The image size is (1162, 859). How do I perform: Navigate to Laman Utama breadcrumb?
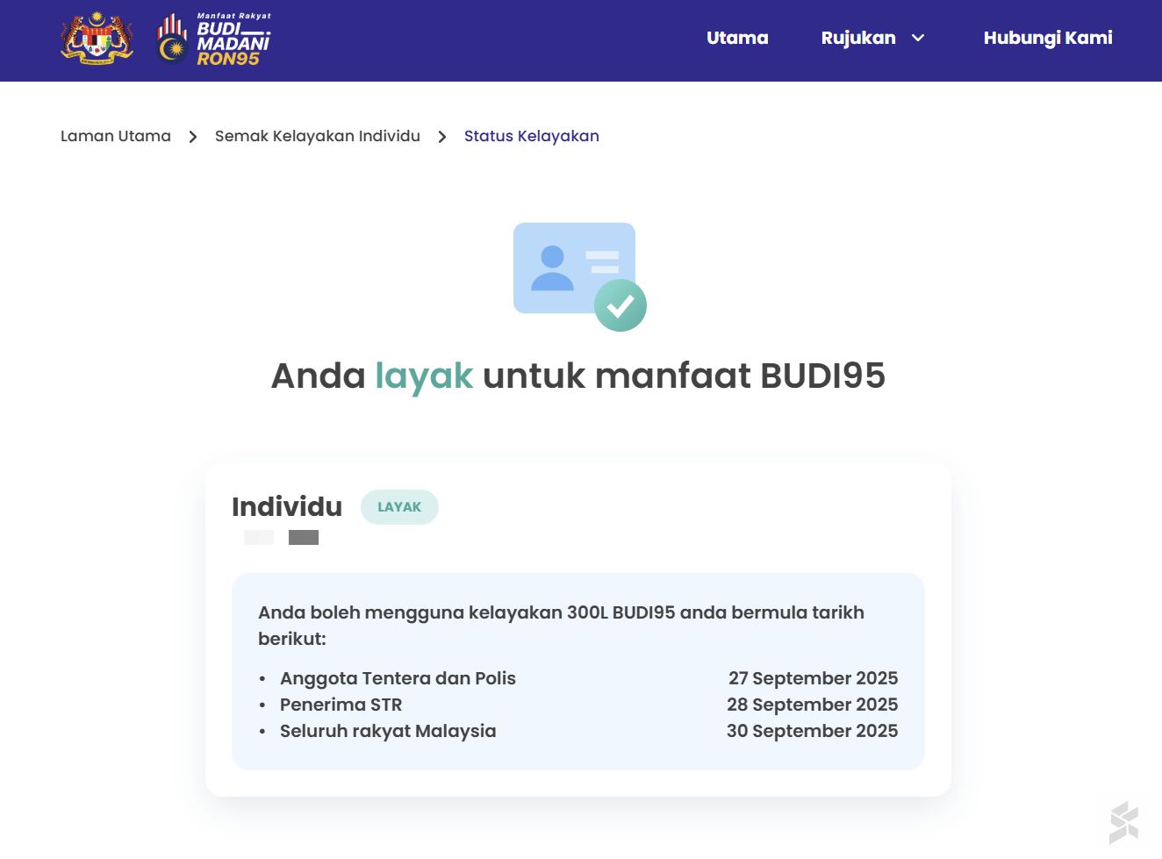(116, 136)
